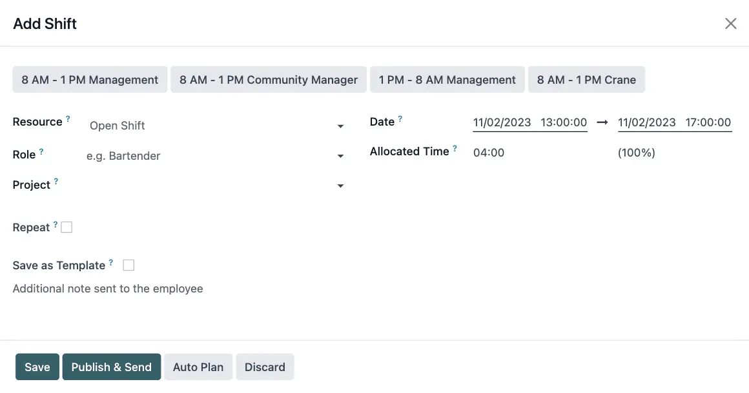Apply the 1 PM - 8 AM Management template

447,80
